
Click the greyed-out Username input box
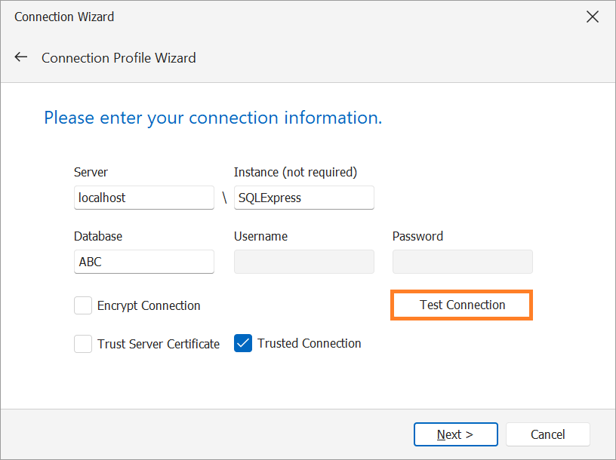tap(304, 262)
